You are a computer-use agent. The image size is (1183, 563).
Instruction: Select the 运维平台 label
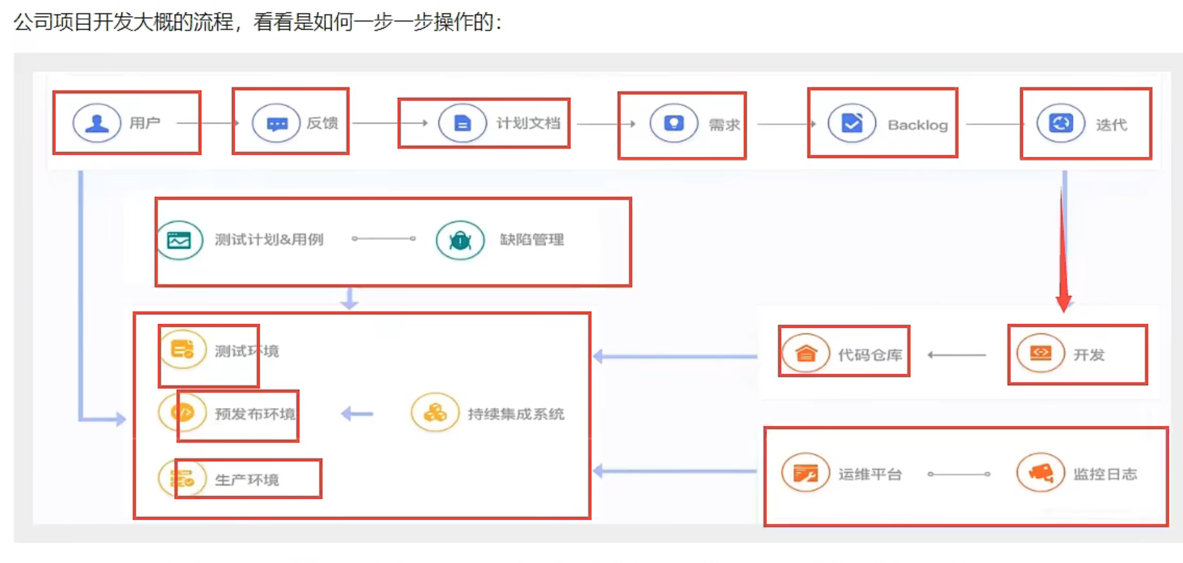(x=870, y=475)
